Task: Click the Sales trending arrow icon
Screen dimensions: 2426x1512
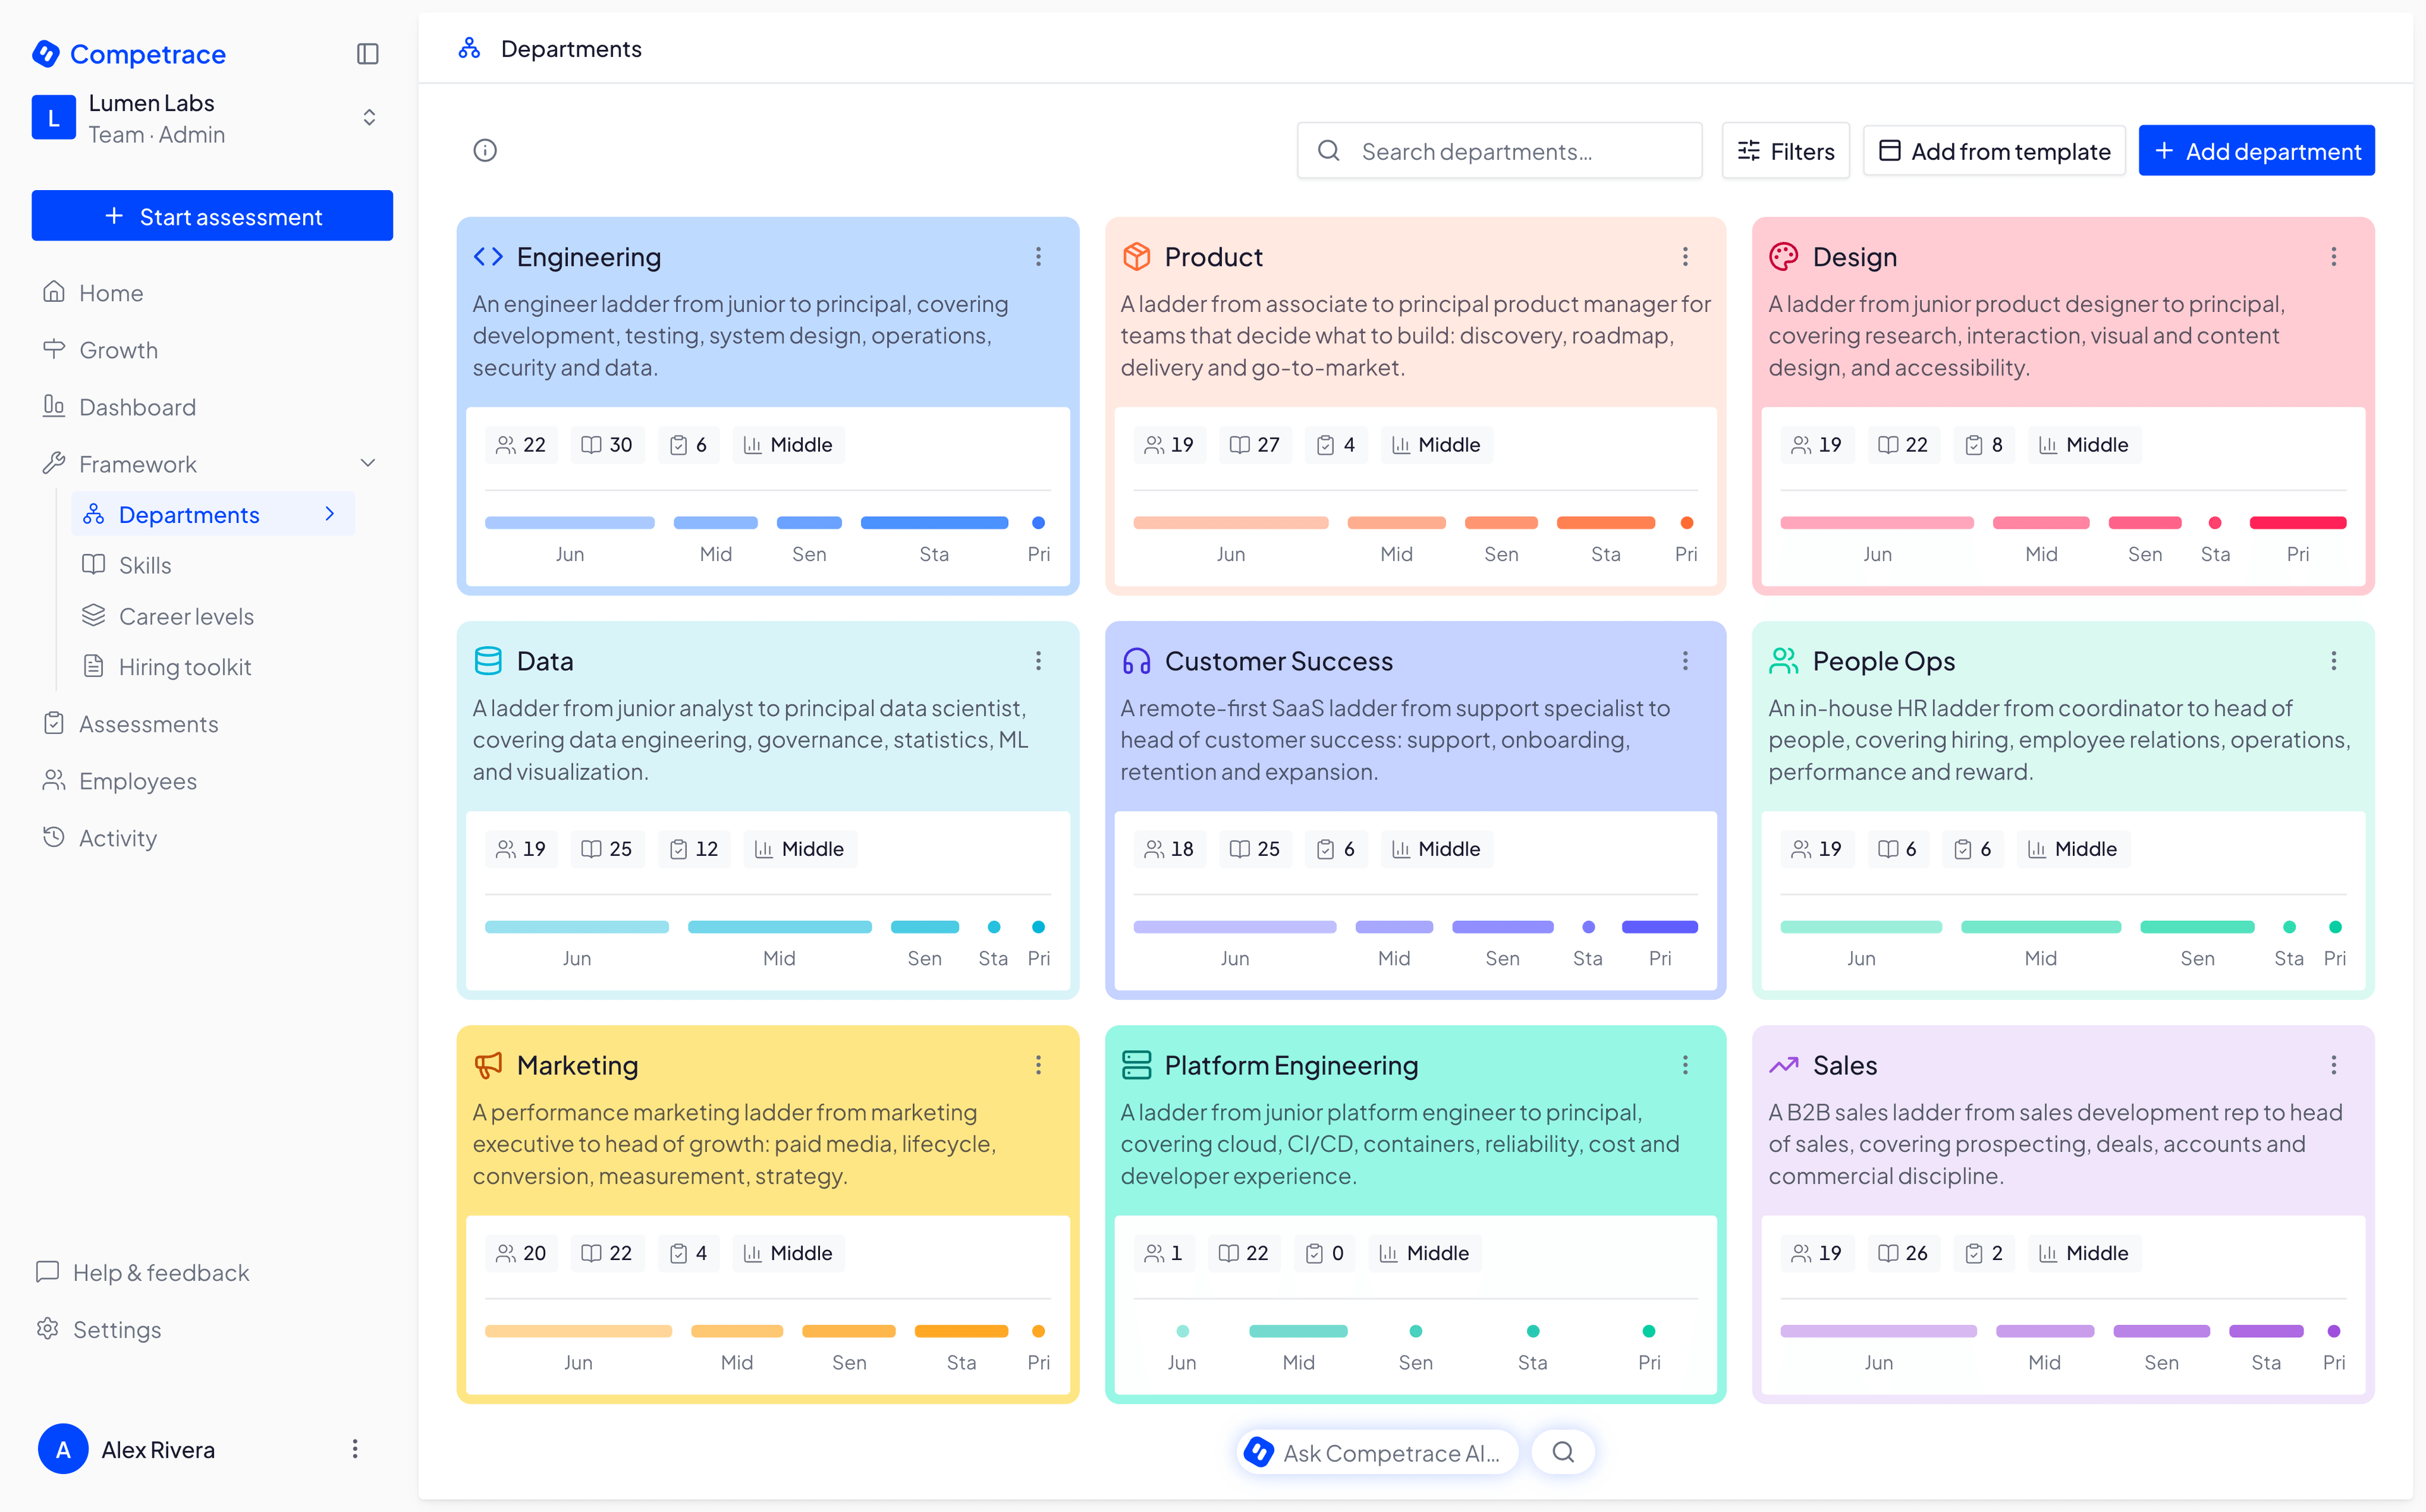Action: pyautogui.click(x=1783, y=1065)
